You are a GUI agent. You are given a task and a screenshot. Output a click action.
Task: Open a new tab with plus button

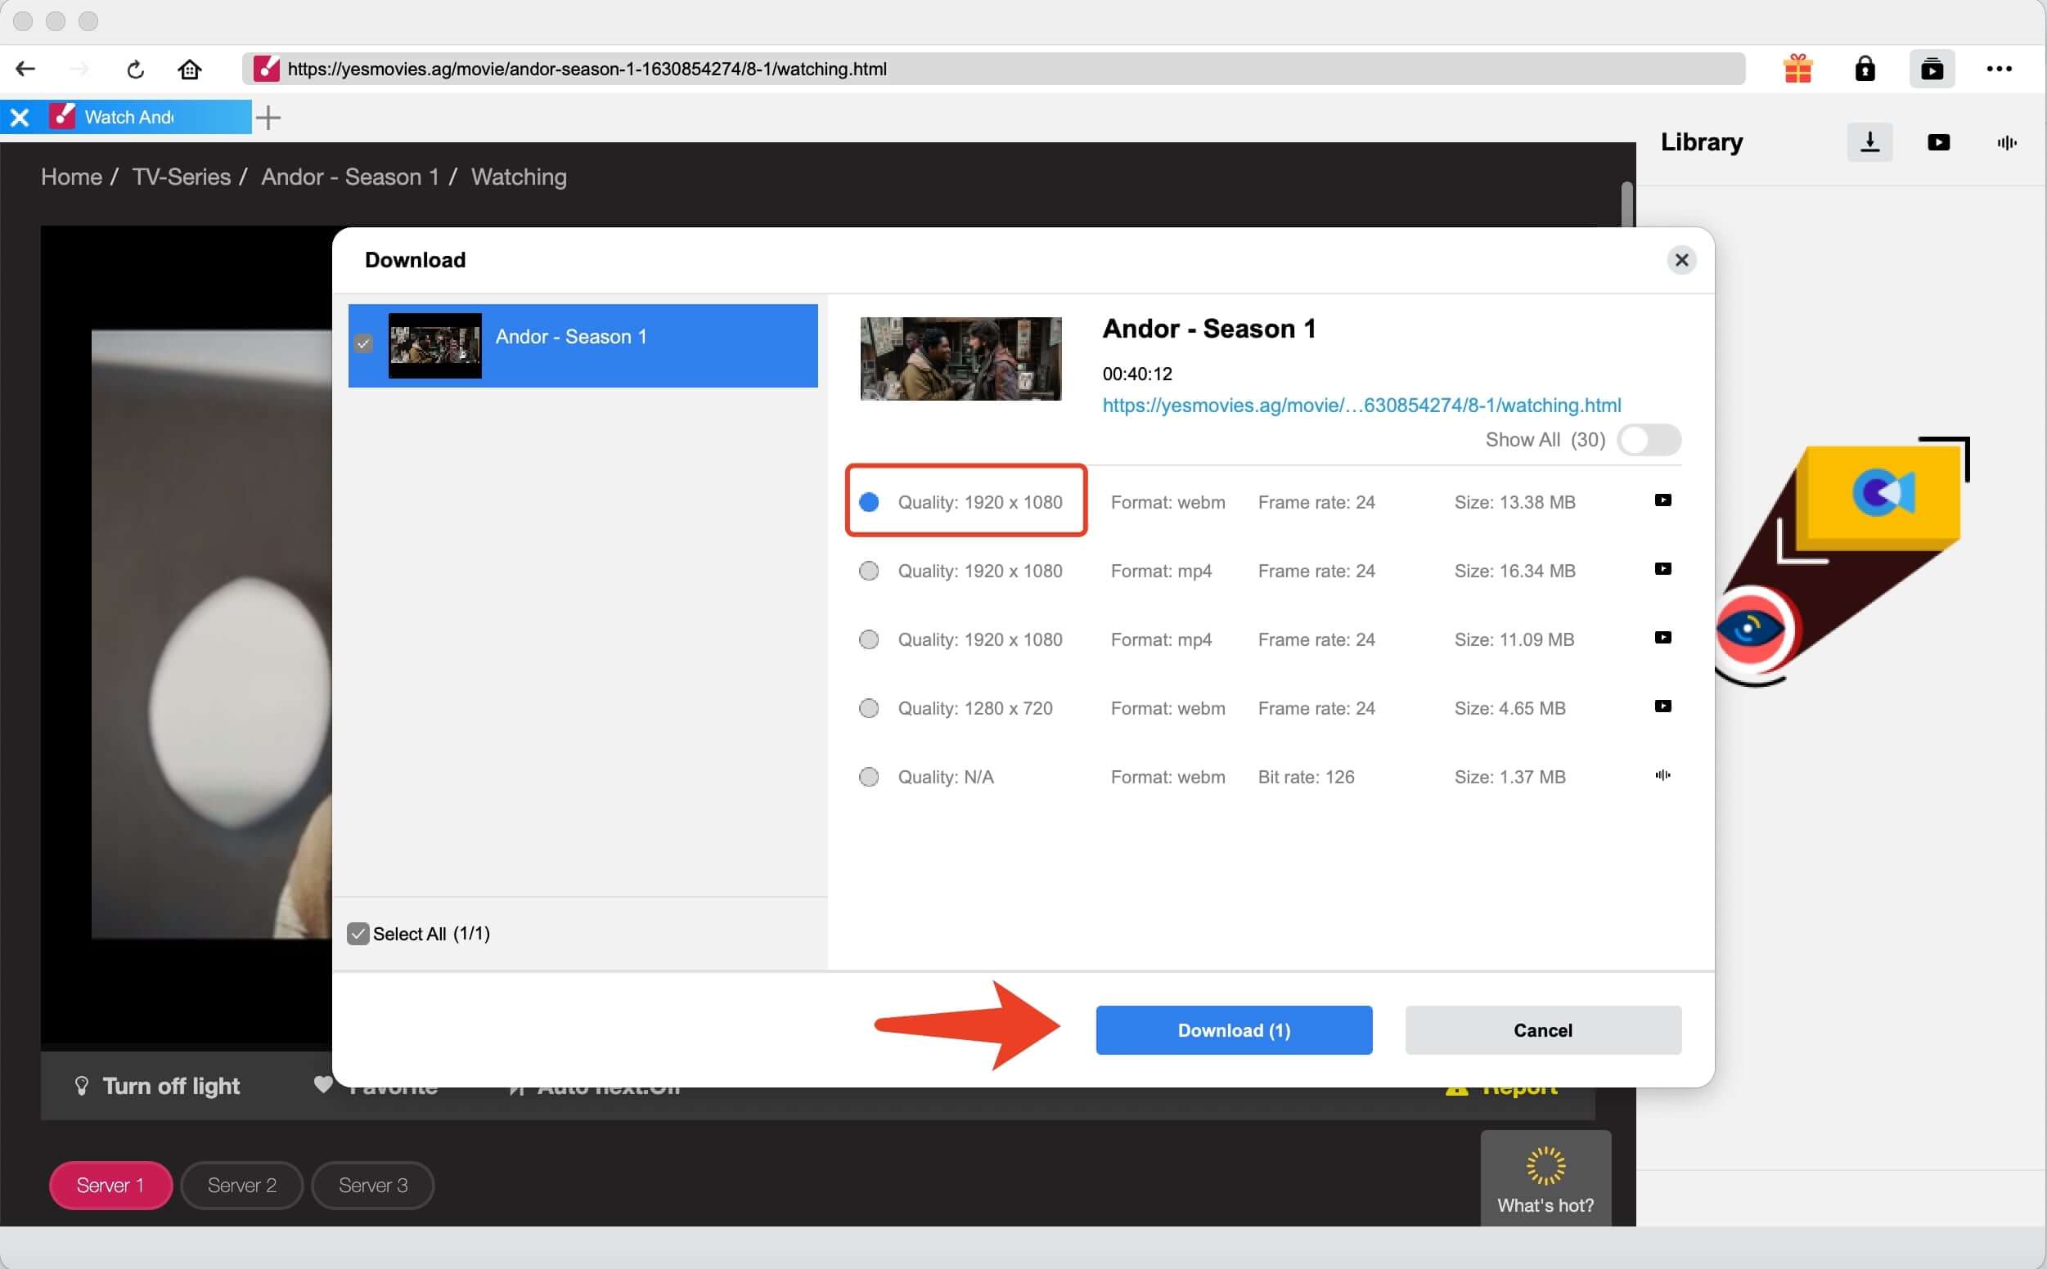pos(268,118)
